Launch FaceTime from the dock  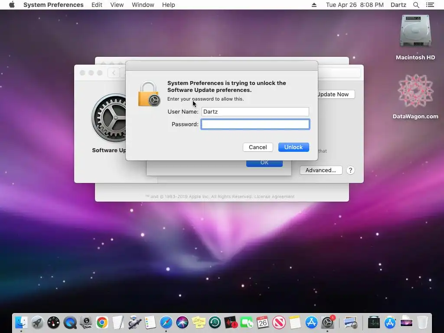[247, 322]
